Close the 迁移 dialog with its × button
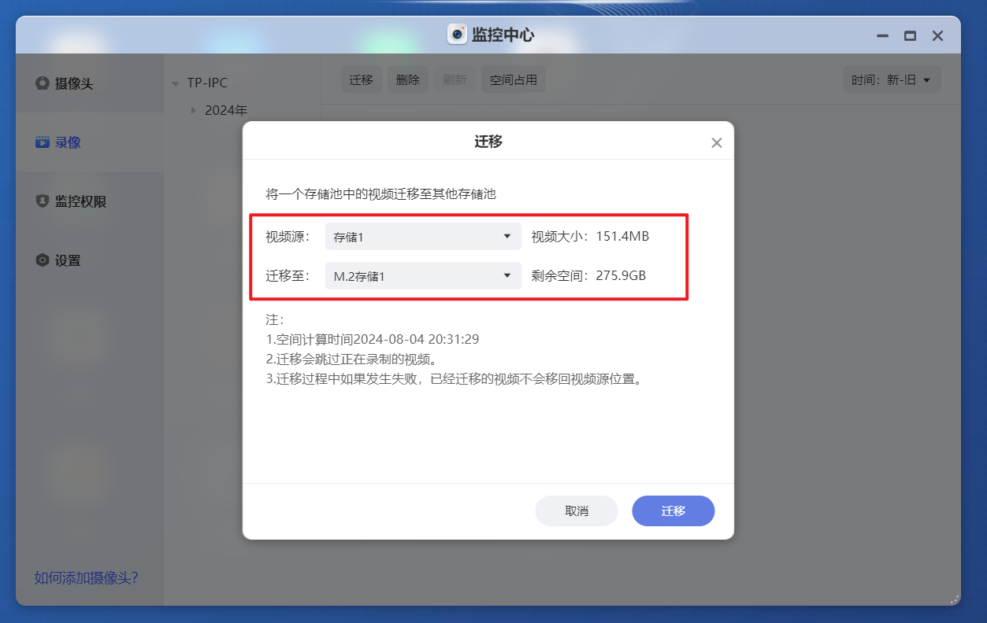This screenshot has height=623, width=987. (x=716, y=142)
